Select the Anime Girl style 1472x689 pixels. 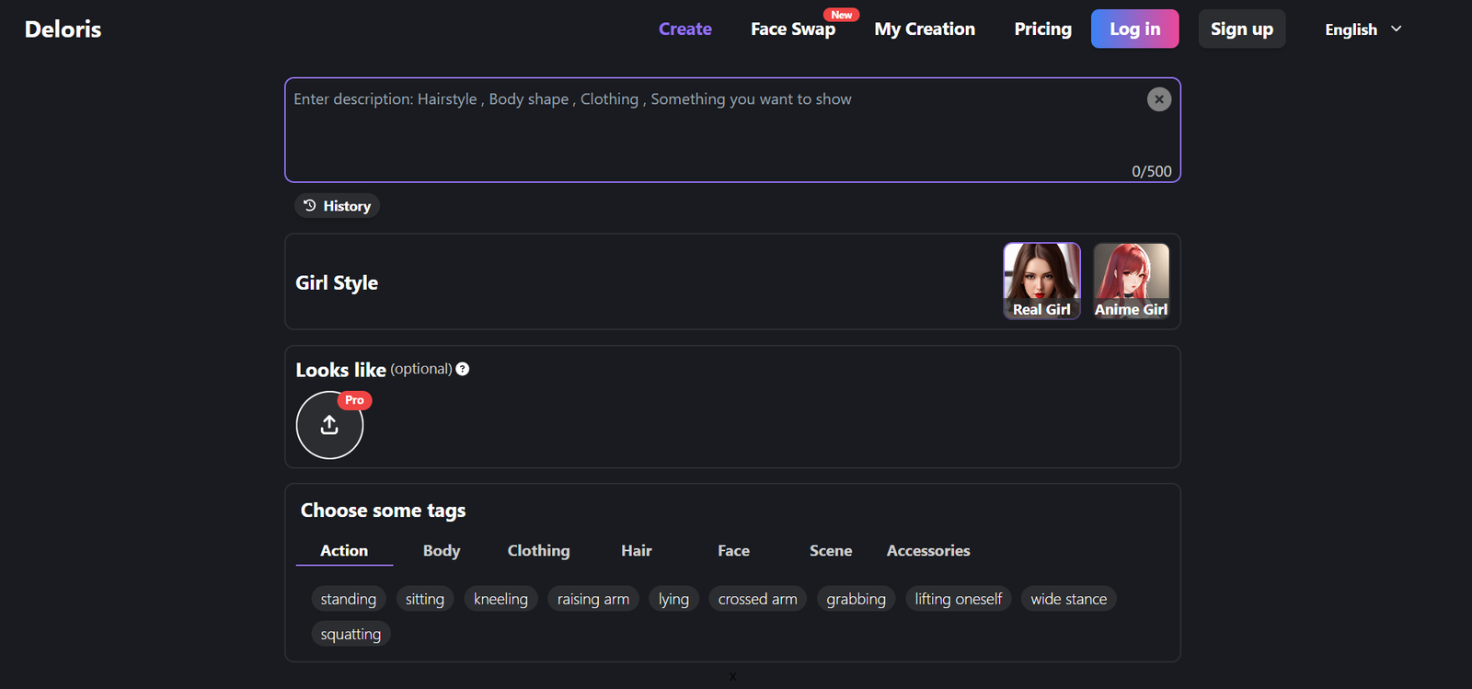point(1131,281)
